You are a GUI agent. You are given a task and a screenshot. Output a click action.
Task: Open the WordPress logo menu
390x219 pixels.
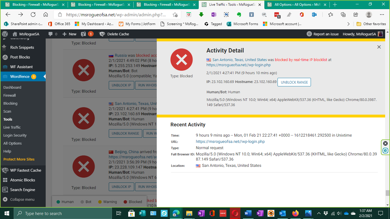(5, 34)
